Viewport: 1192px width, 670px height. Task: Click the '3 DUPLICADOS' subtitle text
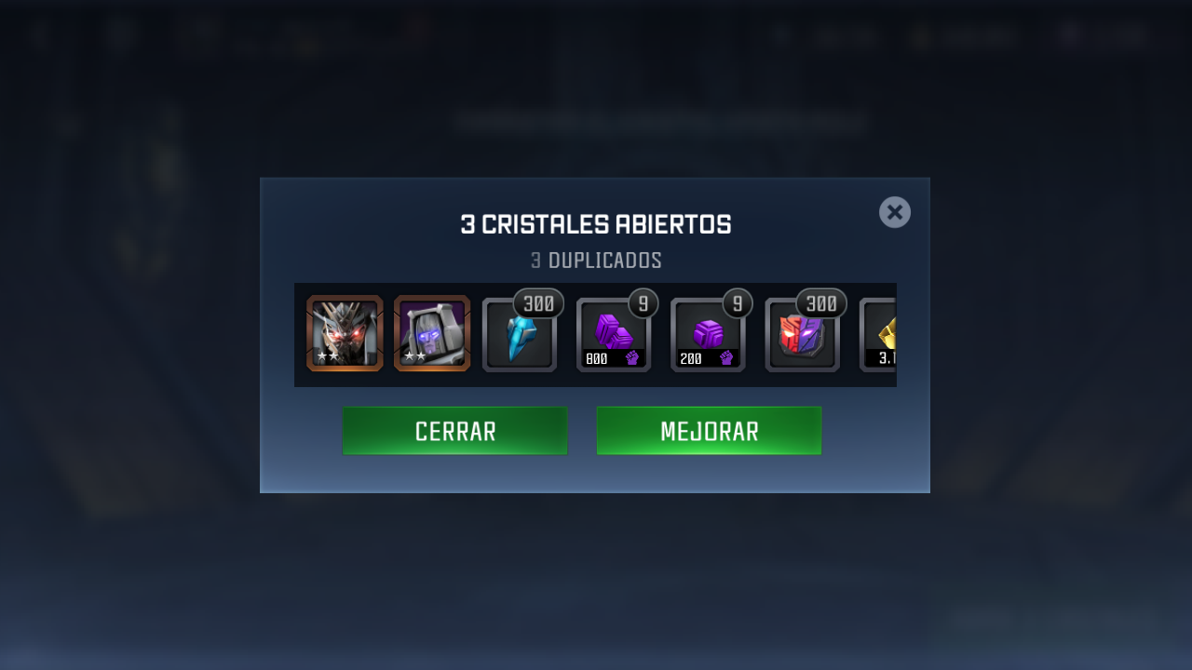(596, 261)
